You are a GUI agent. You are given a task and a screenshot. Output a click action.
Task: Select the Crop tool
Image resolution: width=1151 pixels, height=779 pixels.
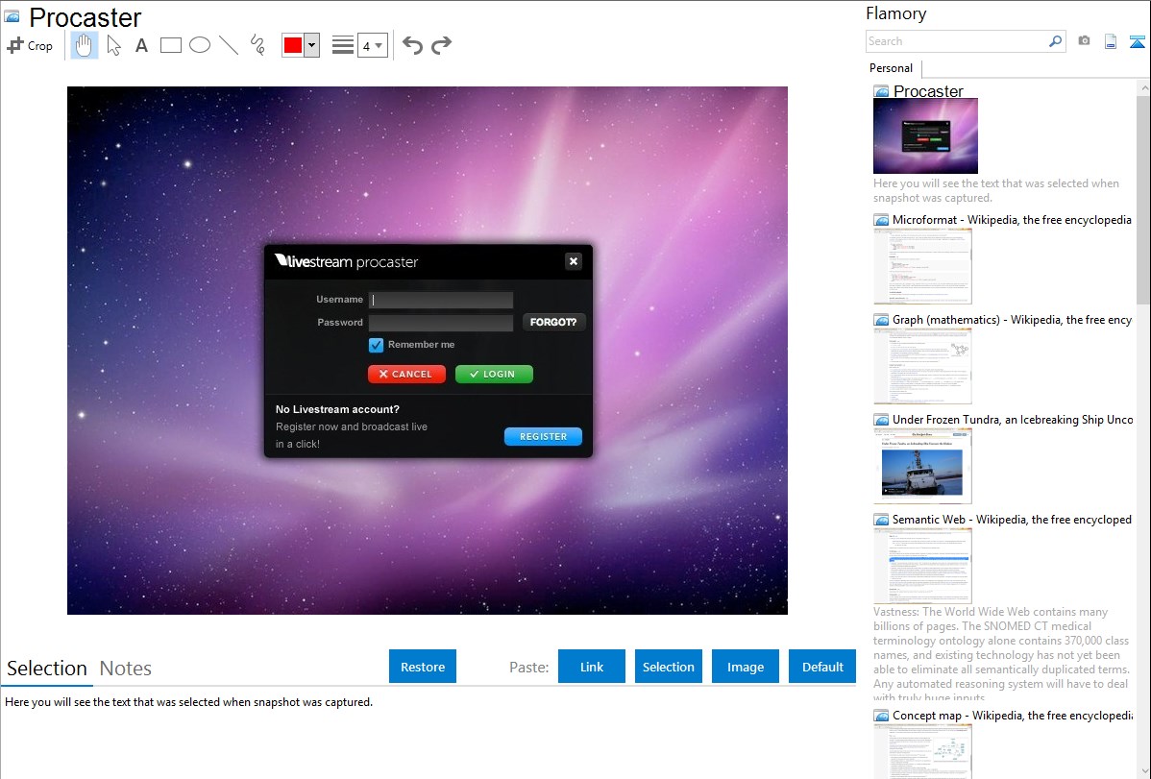(x=30, y=45)
